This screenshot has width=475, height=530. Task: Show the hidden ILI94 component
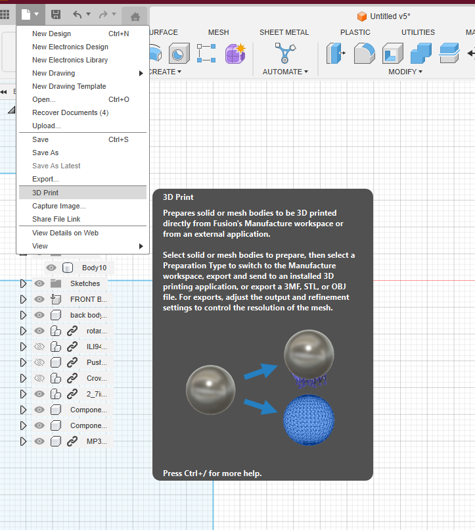click(x=39, y=347)
